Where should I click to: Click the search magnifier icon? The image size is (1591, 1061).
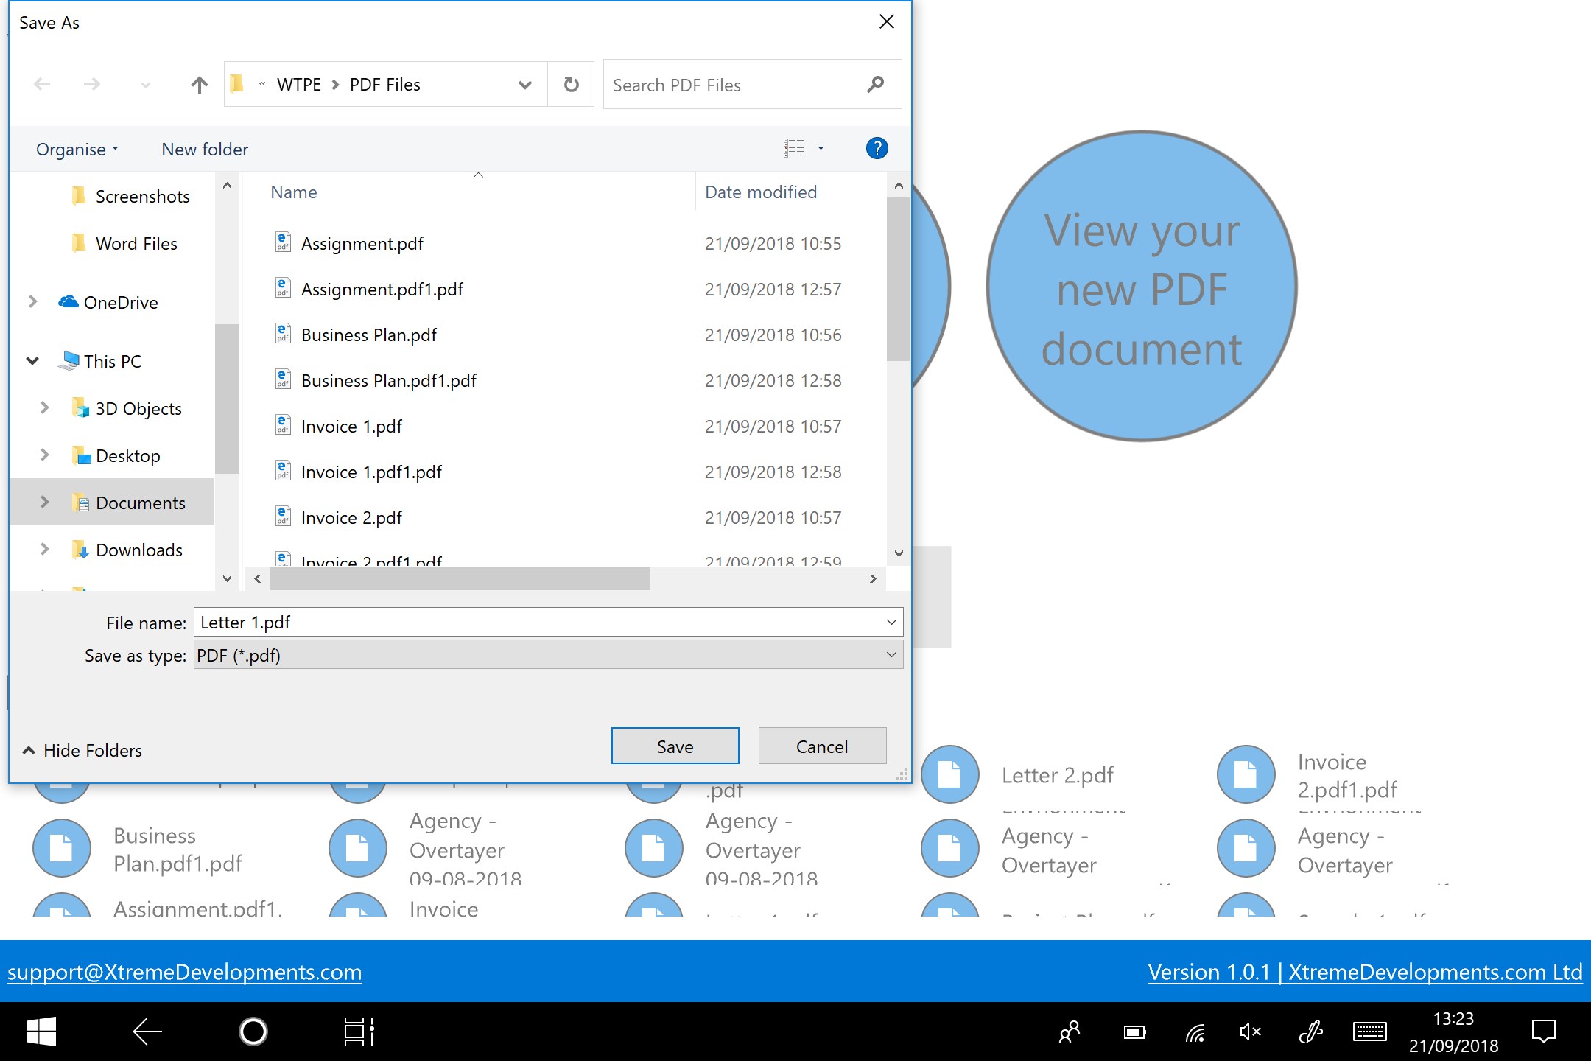click(875, 85)
